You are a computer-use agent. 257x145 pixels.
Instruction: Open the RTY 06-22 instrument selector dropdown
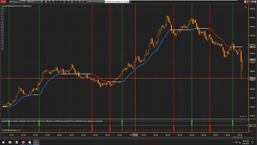click(x=17, y=2)
